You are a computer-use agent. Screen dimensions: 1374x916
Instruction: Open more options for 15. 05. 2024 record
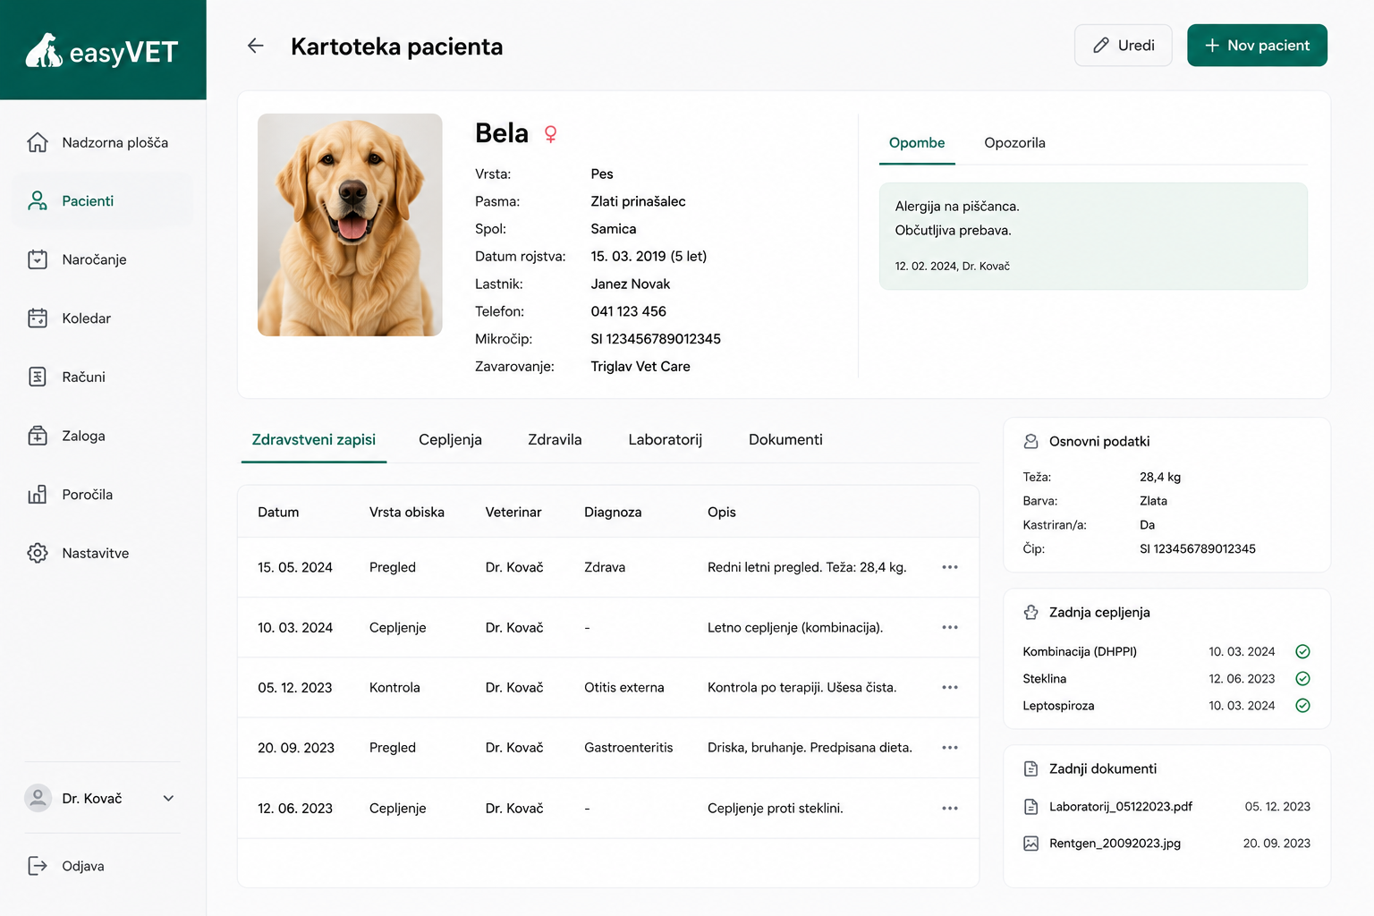click(x=950, y=567)
